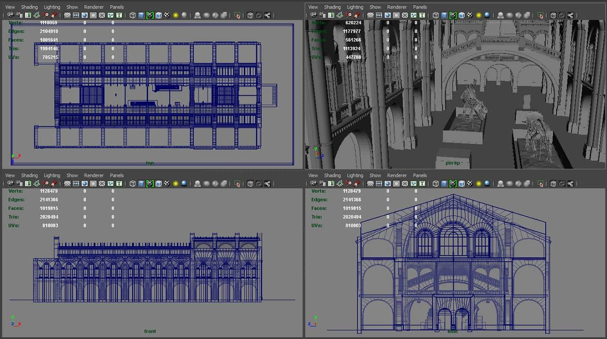This screenshot has width=607, height=339.
Task: Click Textured checker icon in persp panel
Action: tap(470, 15)
